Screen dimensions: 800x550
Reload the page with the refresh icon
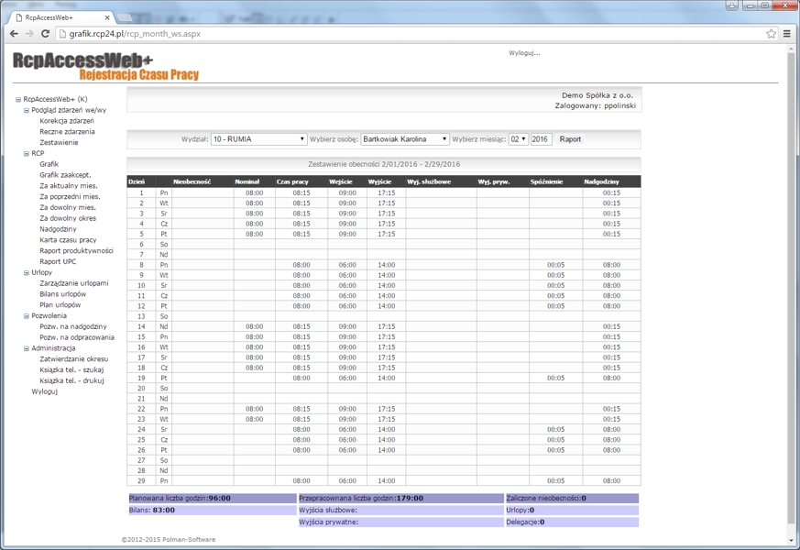click(47, 34)
